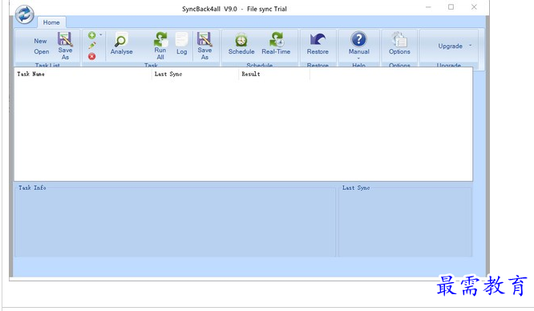Edit the task with the pencil icon
Screen dimensions: 534x311
tap(92, 46)
